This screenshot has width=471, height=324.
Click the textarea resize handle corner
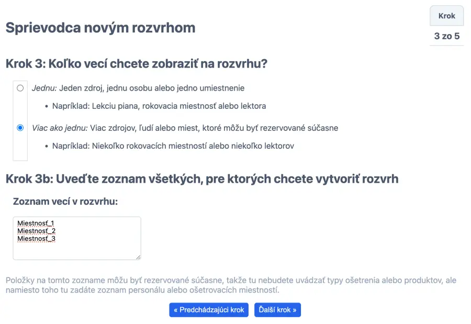[138, 257]
